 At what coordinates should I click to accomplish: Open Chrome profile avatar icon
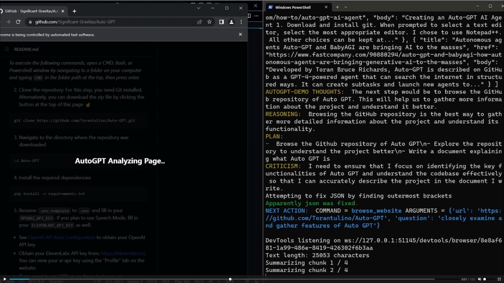pos(231,22)
